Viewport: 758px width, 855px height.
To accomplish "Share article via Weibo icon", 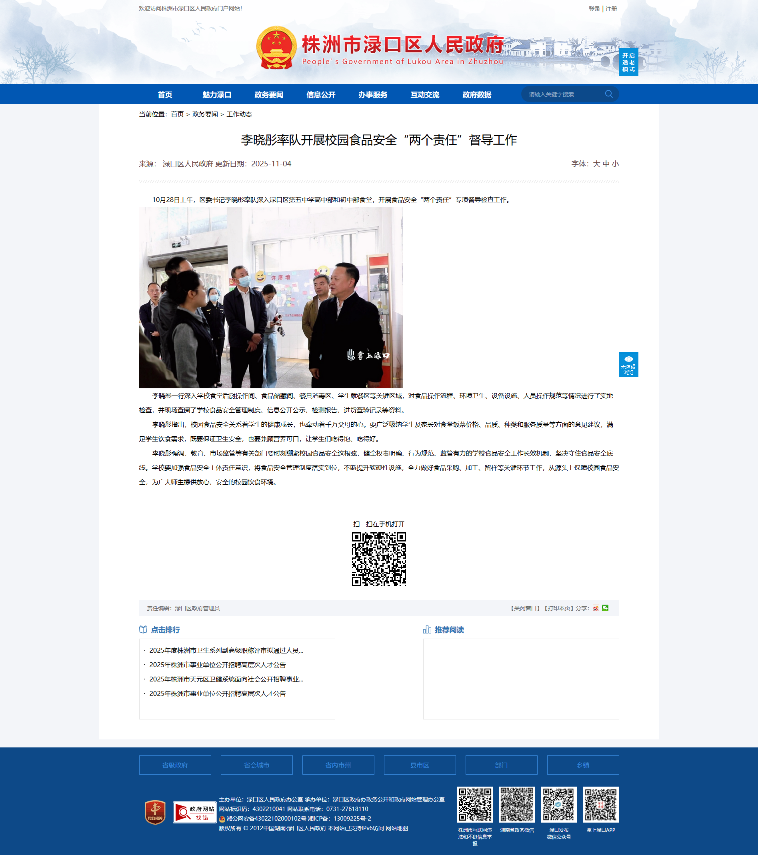I will coord(596,608).
